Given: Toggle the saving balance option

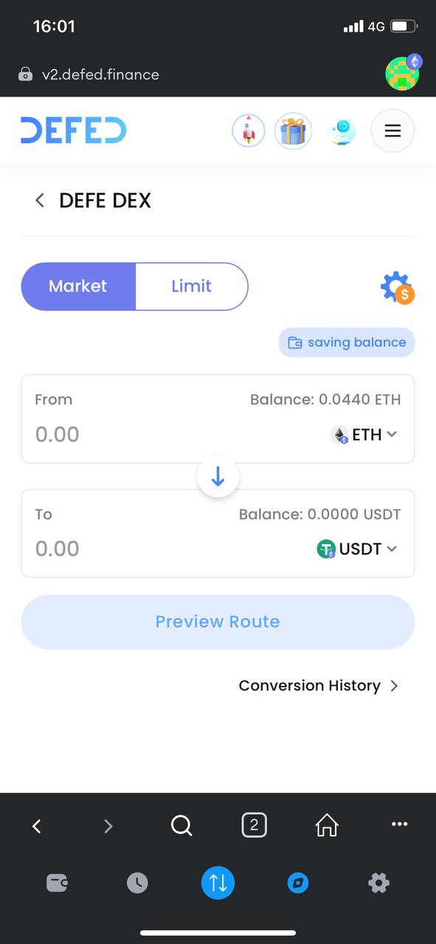Looking at the screenshot, I should 347,342.
